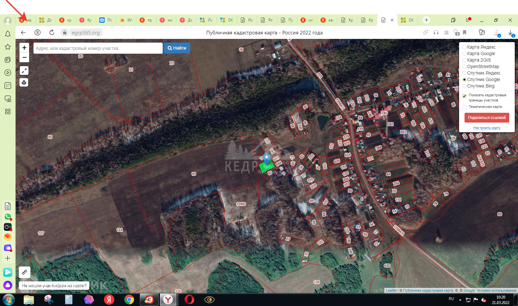Image resolution: width=518 pixels, height=306 pixels.
Task: Launch Google Chrome from taskbar
Action: point(129,300)
